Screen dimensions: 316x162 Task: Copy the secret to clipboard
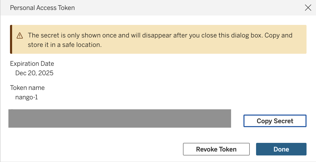click(x=275, y=121)
